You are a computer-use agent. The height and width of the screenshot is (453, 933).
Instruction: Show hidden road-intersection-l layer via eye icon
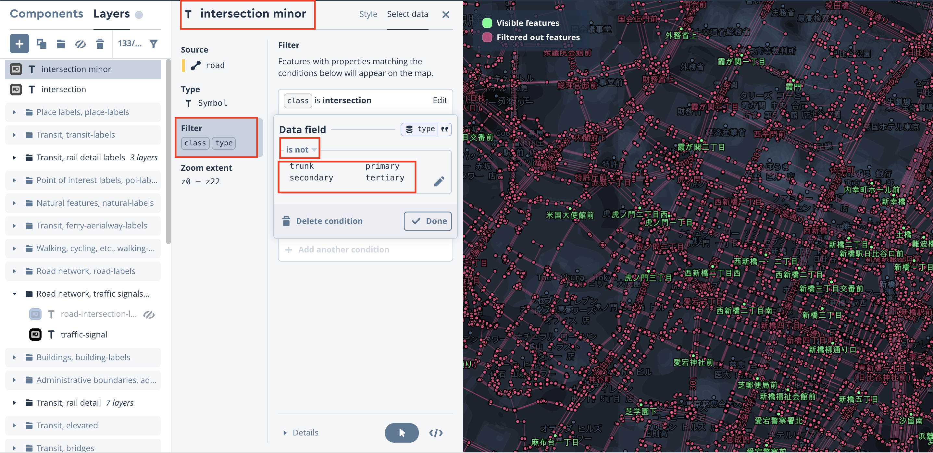[x=149, y=315]
